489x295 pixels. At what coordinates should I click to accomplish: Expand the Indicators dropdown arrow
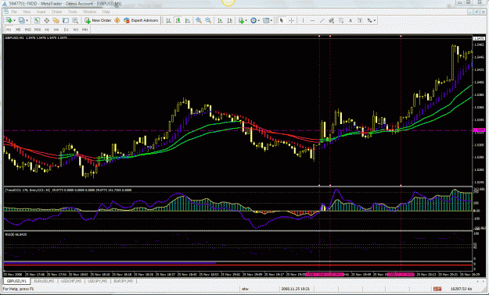pos(246,20)
